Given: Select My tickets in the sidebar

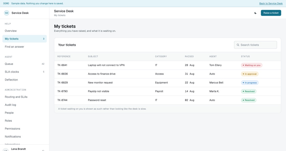Looking at the screenshot, I should tap(25, 39).
